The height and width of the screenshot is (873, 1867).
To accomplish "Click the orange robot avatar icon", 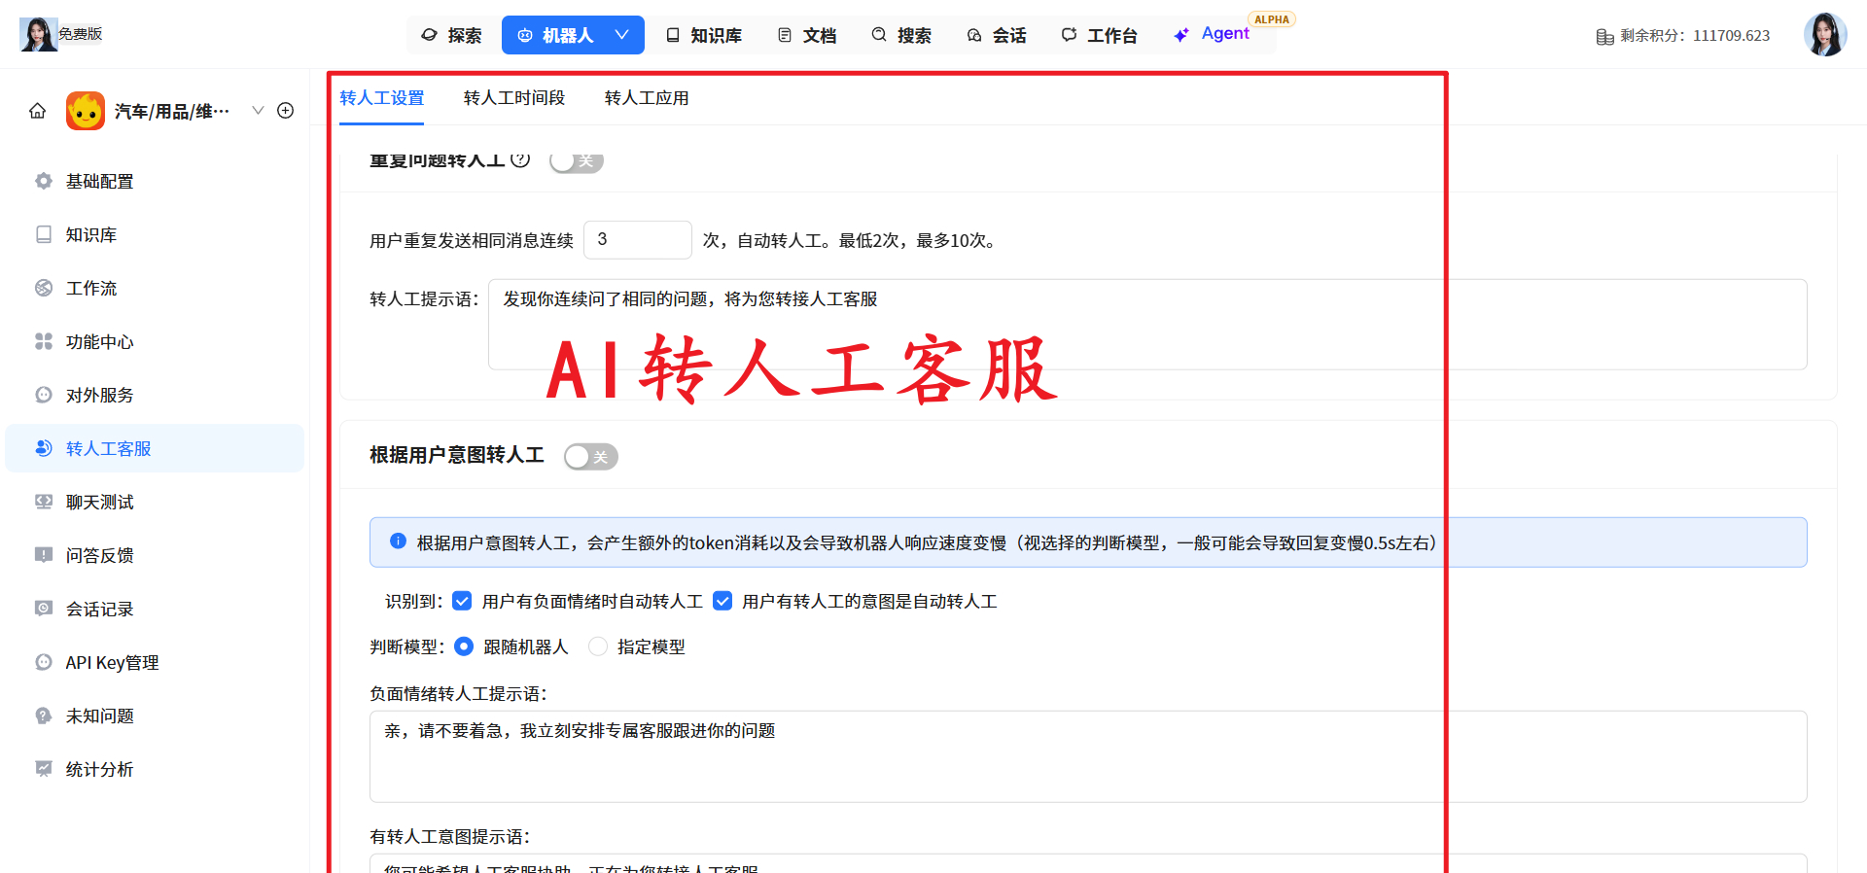I will [86, 111].
